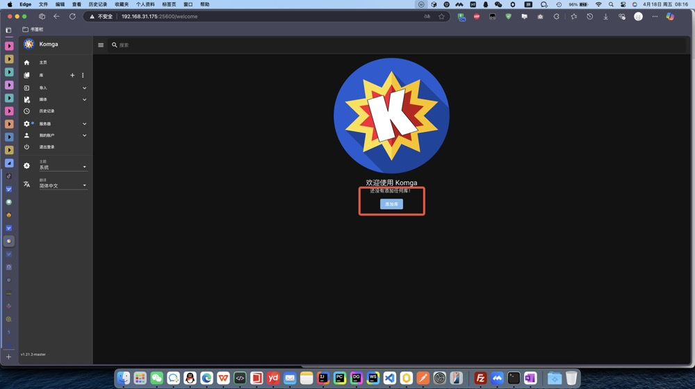This screenshot has width=695, height=389.
Task: Open the Copilot icon in toolbar
Action: [670, 17]
